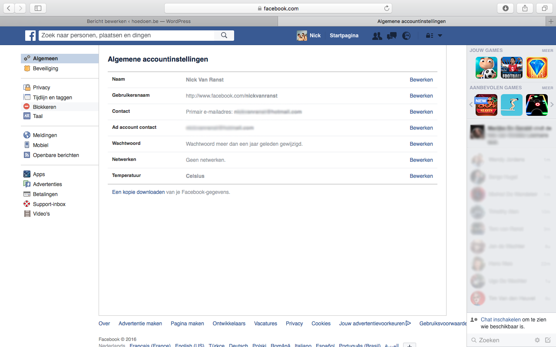Open a new Safari tab with plus
Viewport: 556px width, 347px height.
[551, 21]
